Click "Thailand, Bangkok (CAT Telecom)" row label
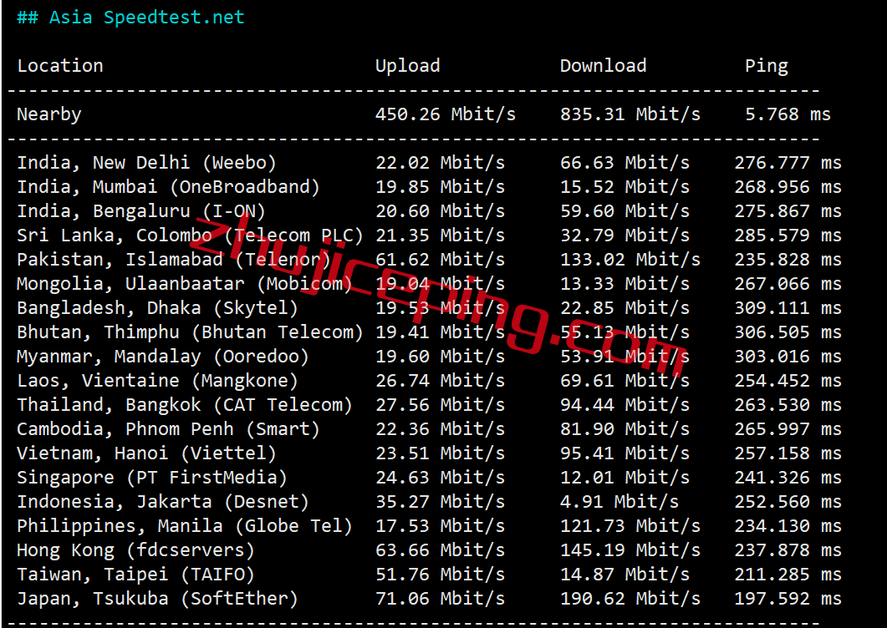The height and width of the screenshot is (628, 887). click(x=185, y=406)
